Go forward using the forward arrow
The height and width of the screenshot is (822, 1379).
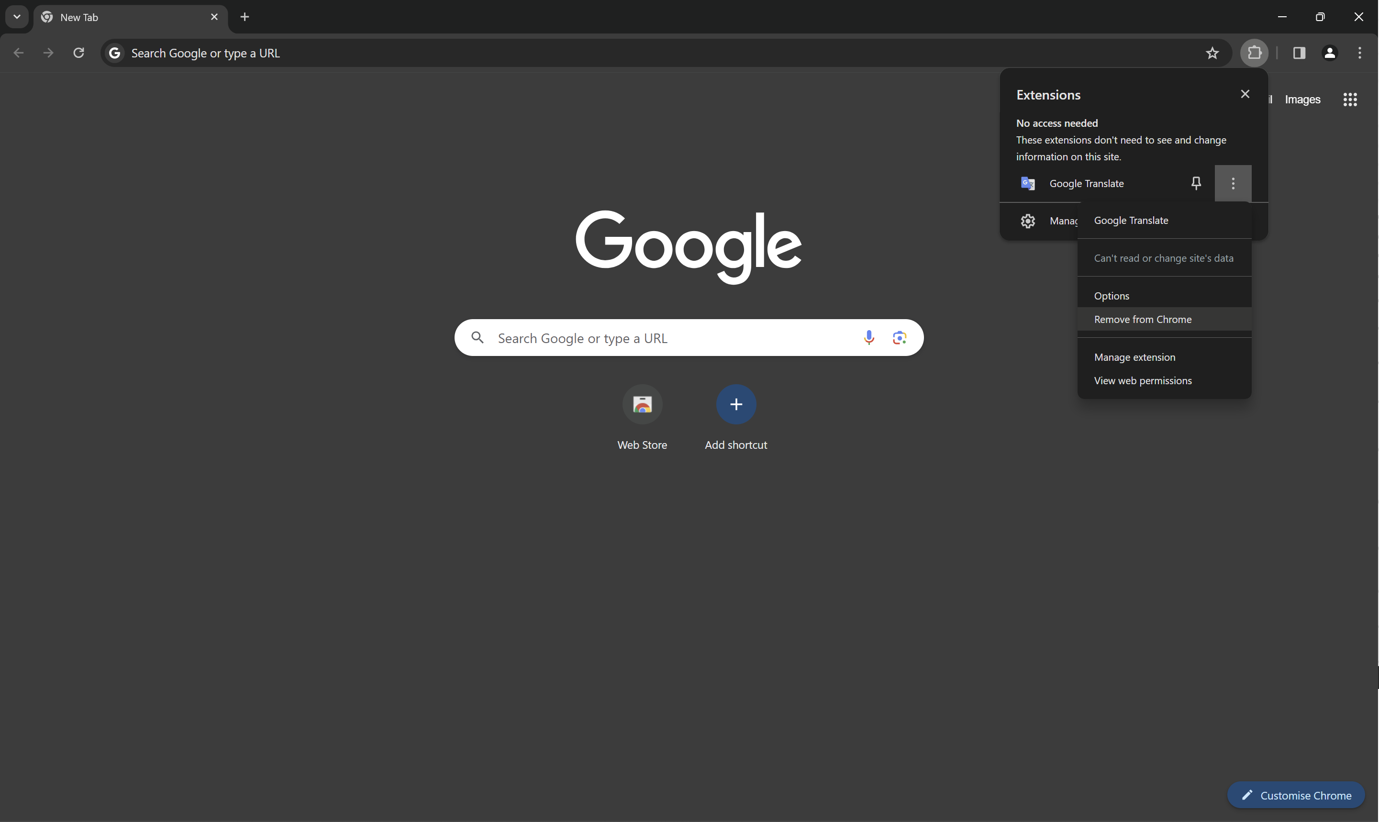point(49,53)
